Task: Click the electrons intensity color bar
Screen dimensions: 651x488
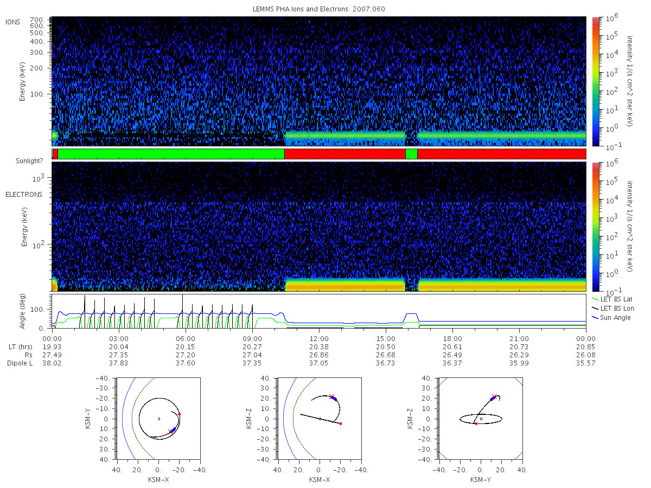Action: (x=595, y=227)
